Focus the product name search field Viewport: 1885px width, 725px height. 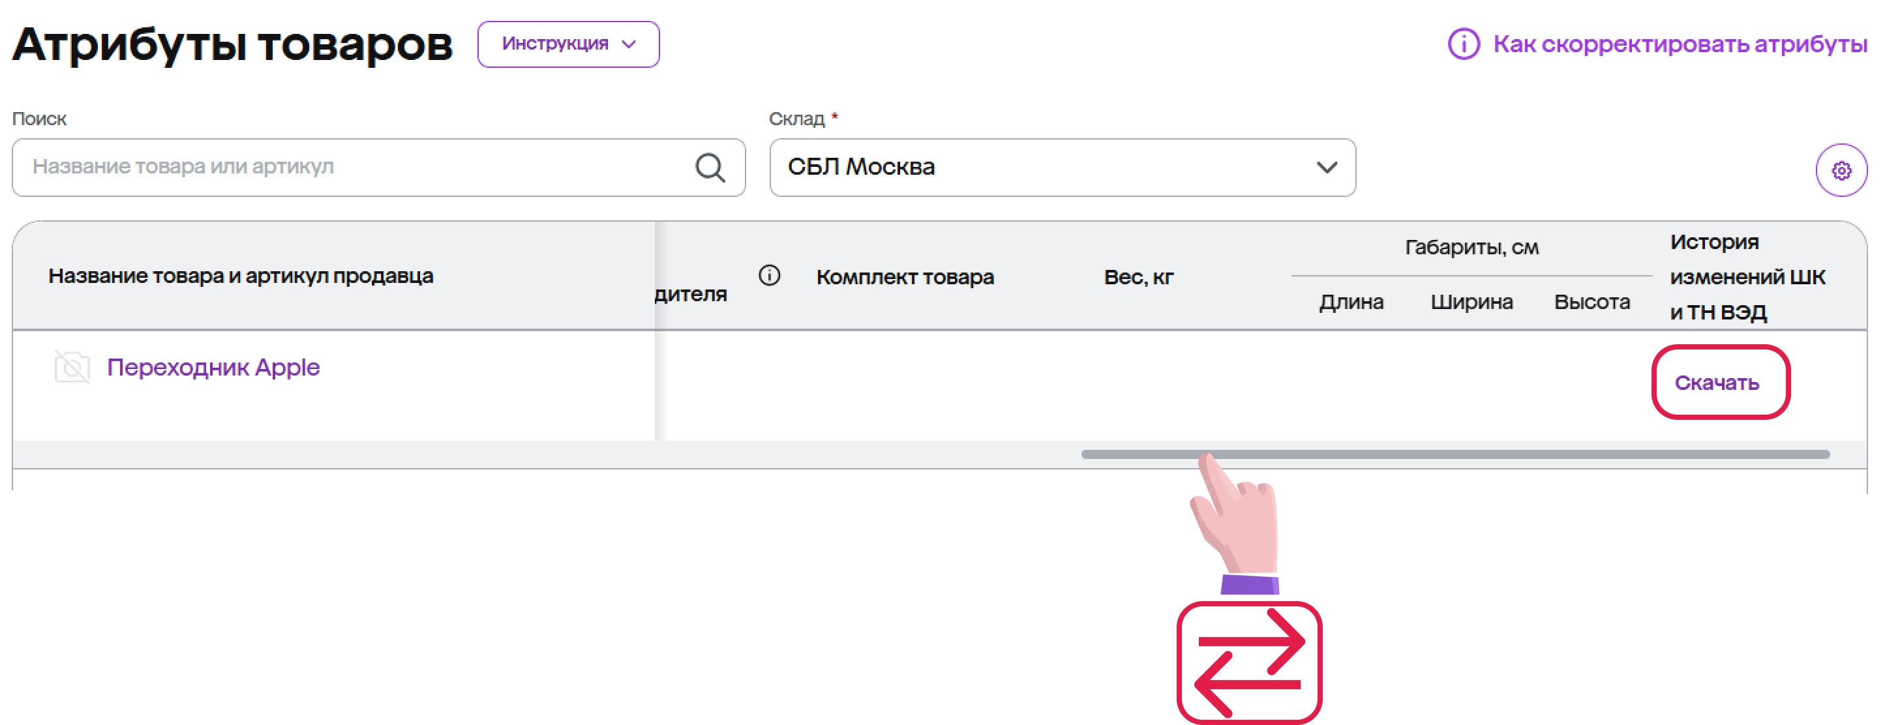(359, 168)
